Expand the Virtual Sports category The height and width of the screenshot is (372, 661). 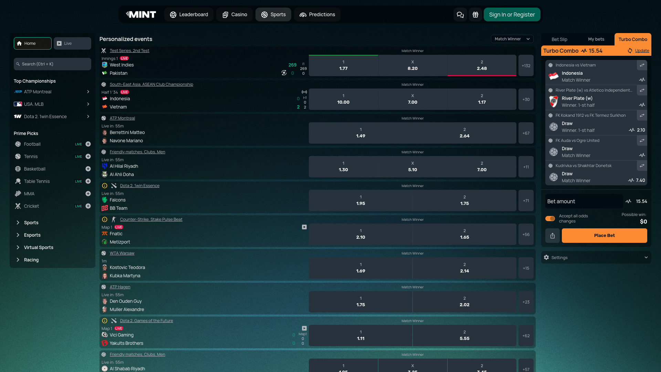tap(52, 247)
